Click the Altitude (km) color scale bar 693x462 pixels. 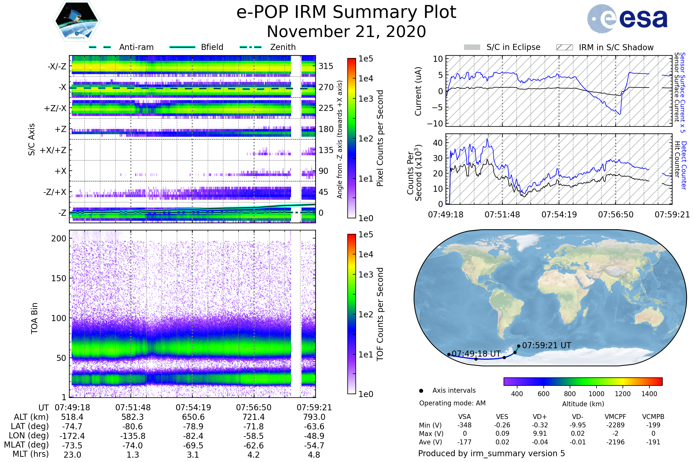coord(583,381)
